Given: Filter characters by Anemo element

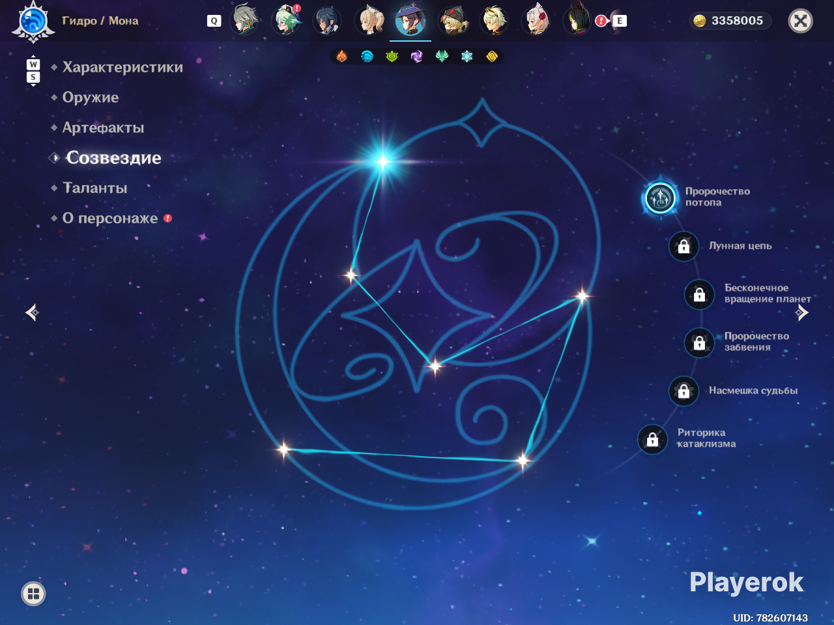Looking at the screenshot, I should click(x=442, y=57).
